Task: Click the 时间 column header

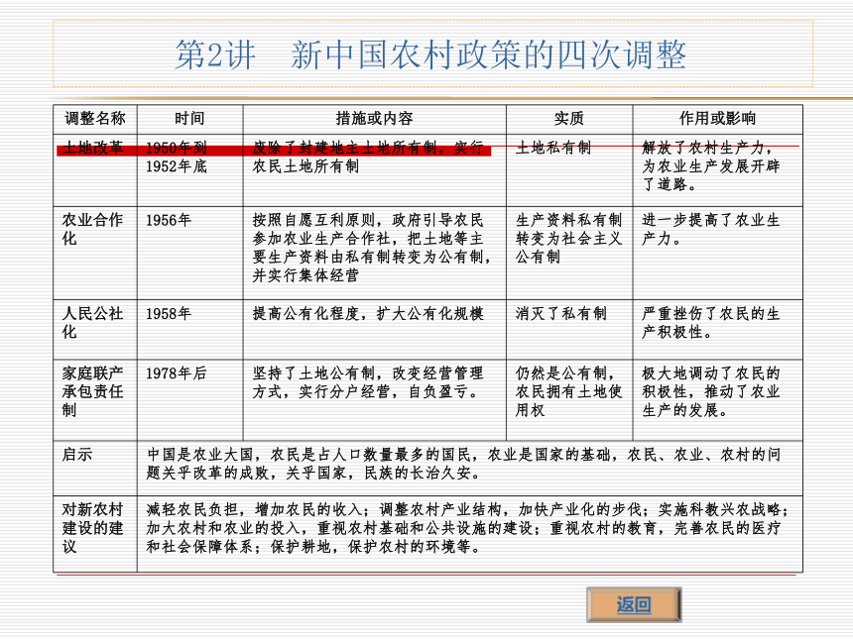Action: (189, 119)
